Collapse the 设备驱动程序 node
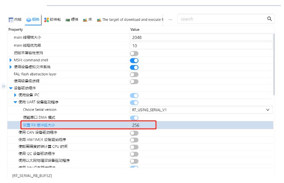 pos(11,88)
